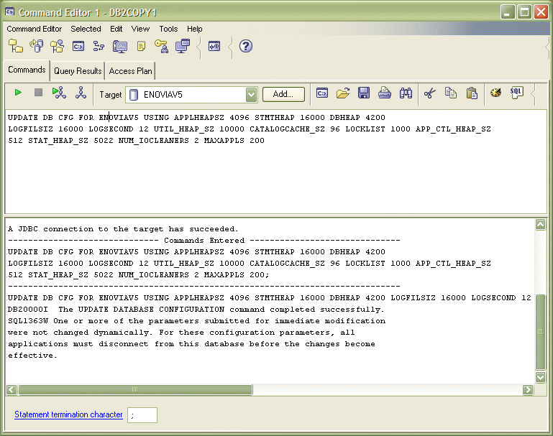
Task: Click the output scroll up arrow
Action: click(540, 224)
